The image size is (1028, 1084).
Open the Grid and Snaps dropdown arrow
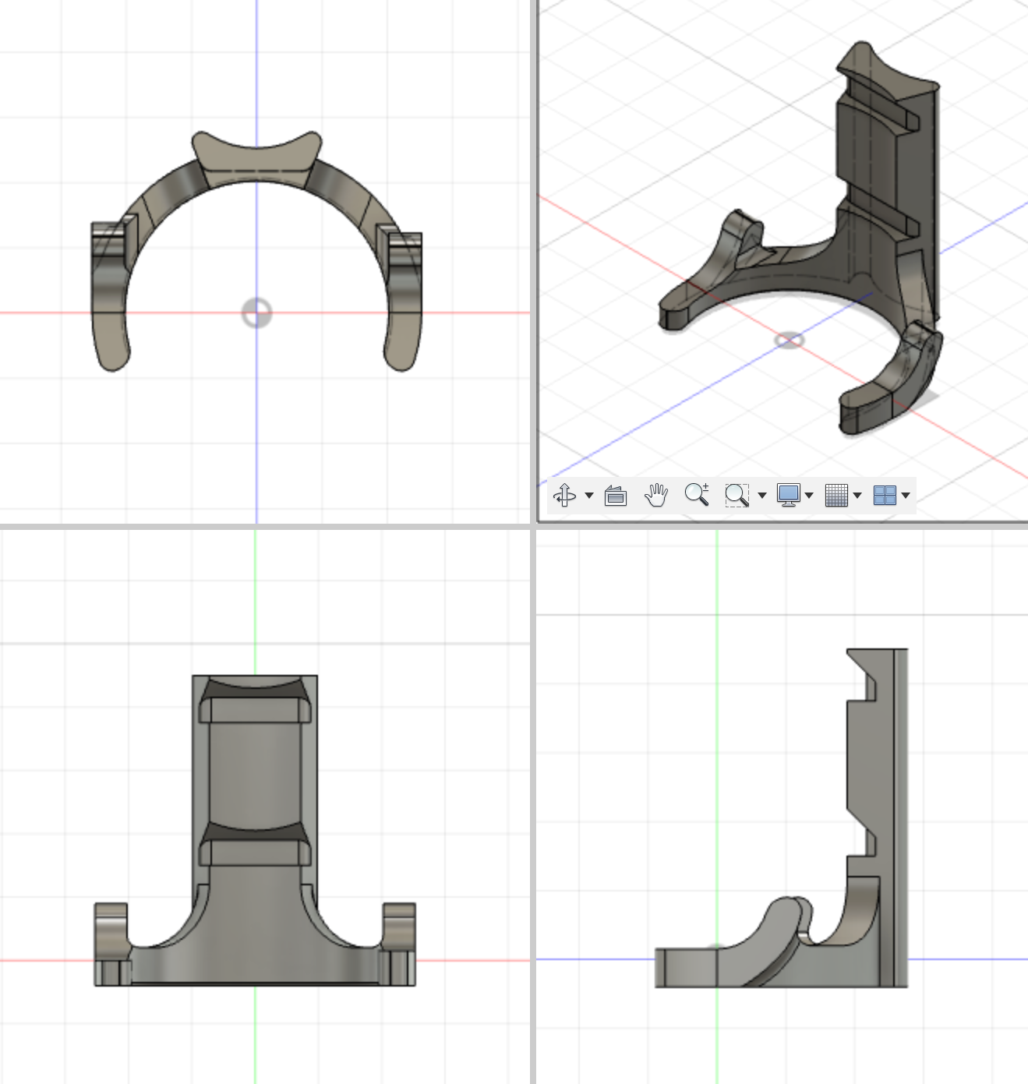(x=857, y=496)
